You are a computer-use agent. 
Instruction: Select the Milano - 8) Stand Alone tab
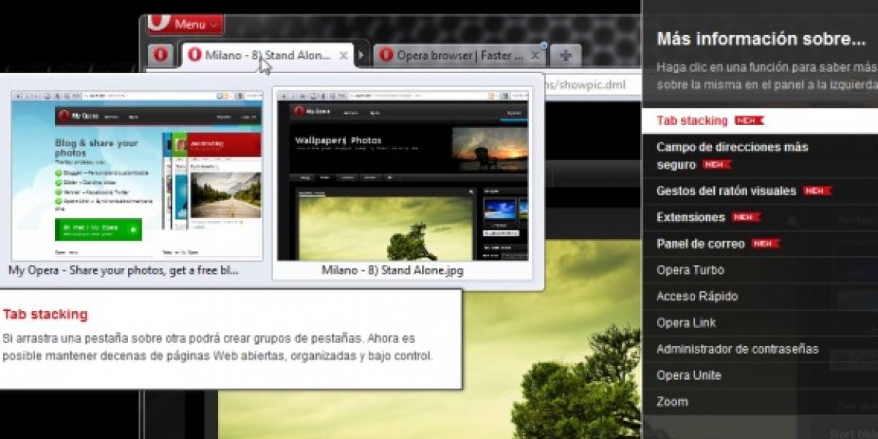(266, 55)
